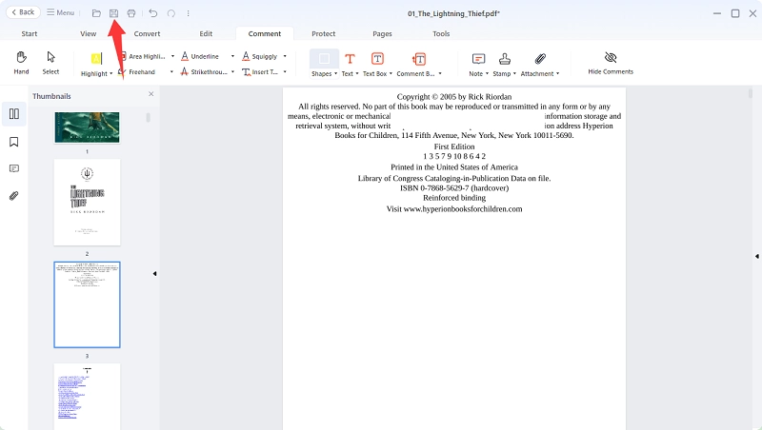This screenshot has height=430, width=762.
Task: Click the www.hyperionbooksforchildren.com text
Action: tap(463, 209)
